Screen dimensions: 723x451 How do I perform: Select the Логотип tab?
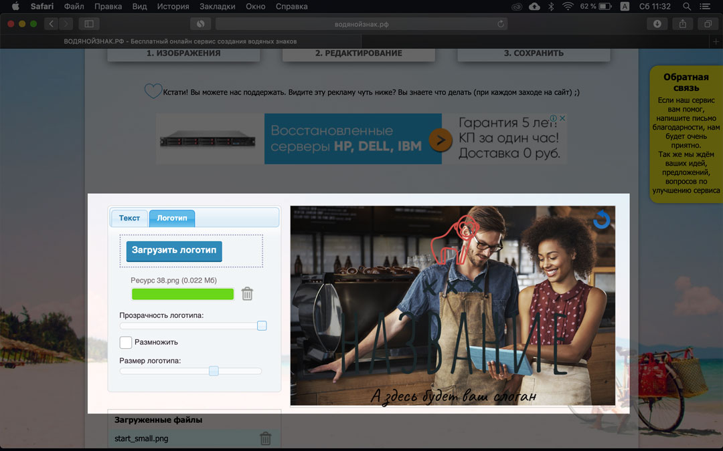(x=172, y=218)
